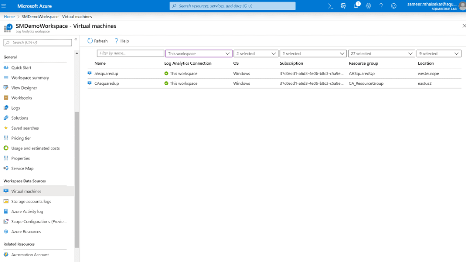
Task: Open the CAsquaredup virtual machine
Action: pyautogui.click(x=106, y=83)
